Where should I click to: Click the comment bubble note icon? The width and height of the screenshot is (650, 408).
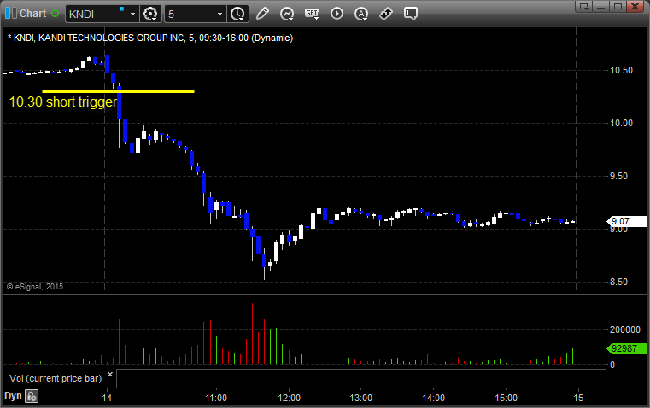[x=410, y=14]
